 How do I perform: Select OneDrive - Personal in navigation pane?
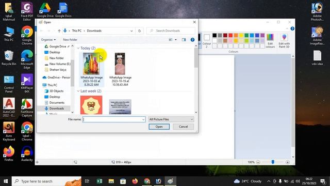pyautogui.click(x=56, y=78)
